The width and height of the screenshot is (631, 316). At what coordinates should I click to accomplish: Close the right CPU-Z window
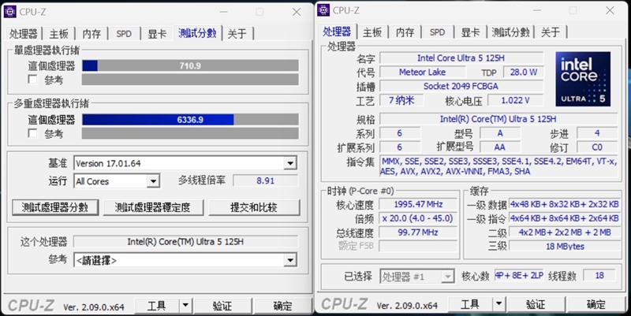[x=610, y=10]
